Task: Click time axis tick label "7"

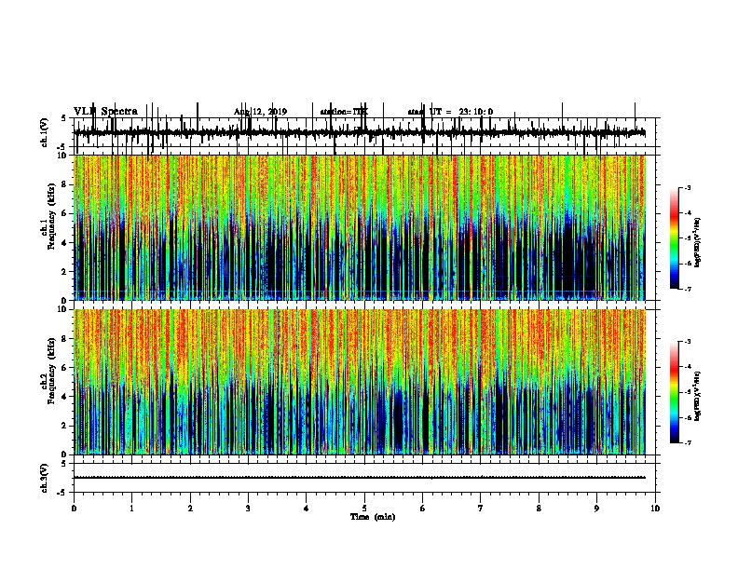Action: pos(481,509)
